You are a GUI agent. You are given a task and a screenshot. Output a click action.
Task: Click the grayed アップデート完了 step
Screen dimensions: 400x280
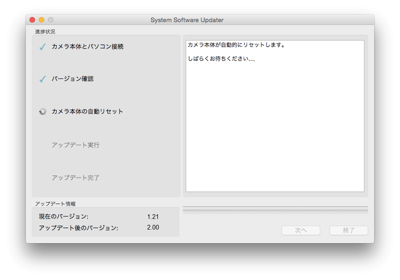click(76, 178)
